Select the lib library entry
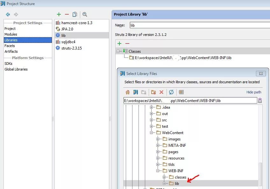This screenshot has width=270, height=189. click(82, 35)
